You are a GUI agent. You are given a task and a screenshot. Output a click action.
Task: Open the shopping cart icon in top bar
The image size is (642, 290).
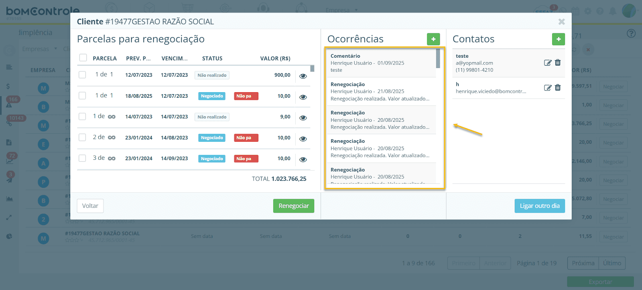point(187,8)
